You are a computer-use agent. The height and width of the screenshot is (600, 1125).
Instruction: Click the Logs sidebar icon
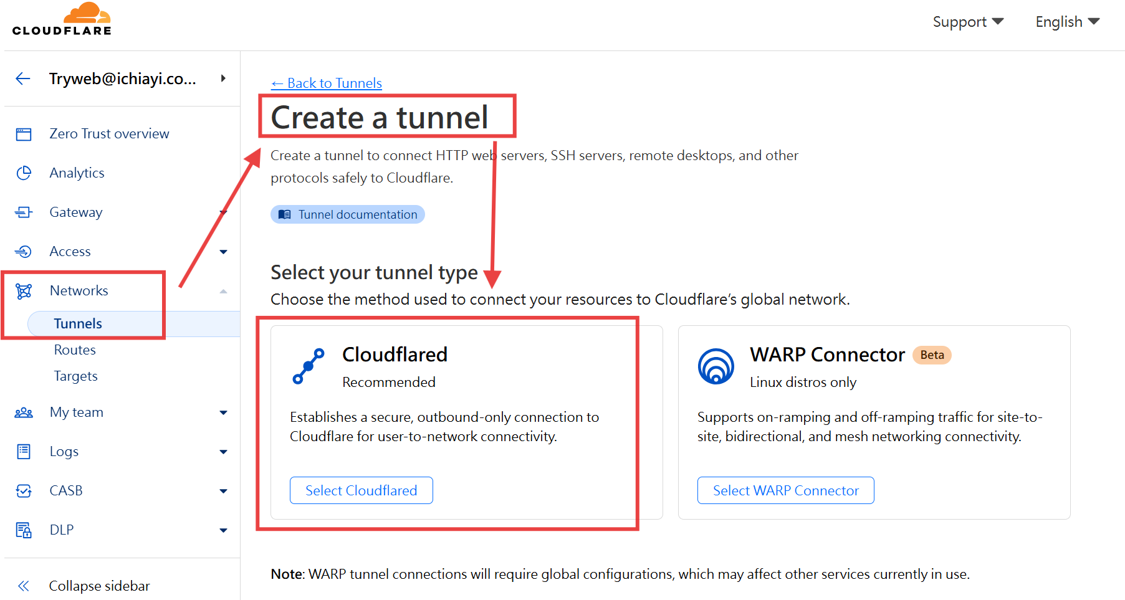click(24, 452)
